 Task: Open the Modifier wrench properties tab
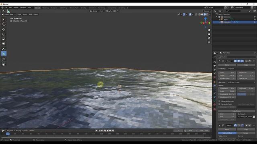(214, 86)
